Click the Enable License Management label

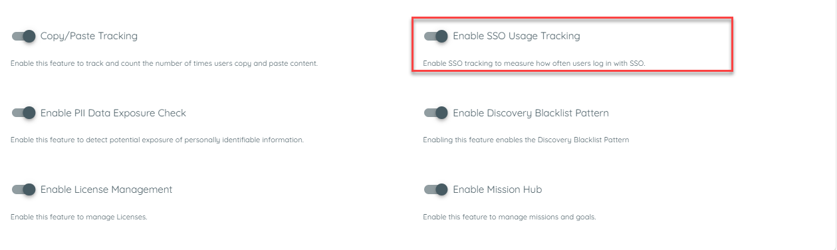tap(106, 189)
